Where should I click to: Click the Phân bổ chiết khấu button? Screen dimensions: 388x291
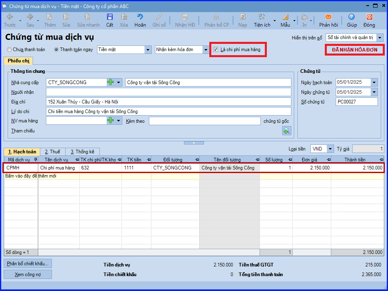click(28, 264)
